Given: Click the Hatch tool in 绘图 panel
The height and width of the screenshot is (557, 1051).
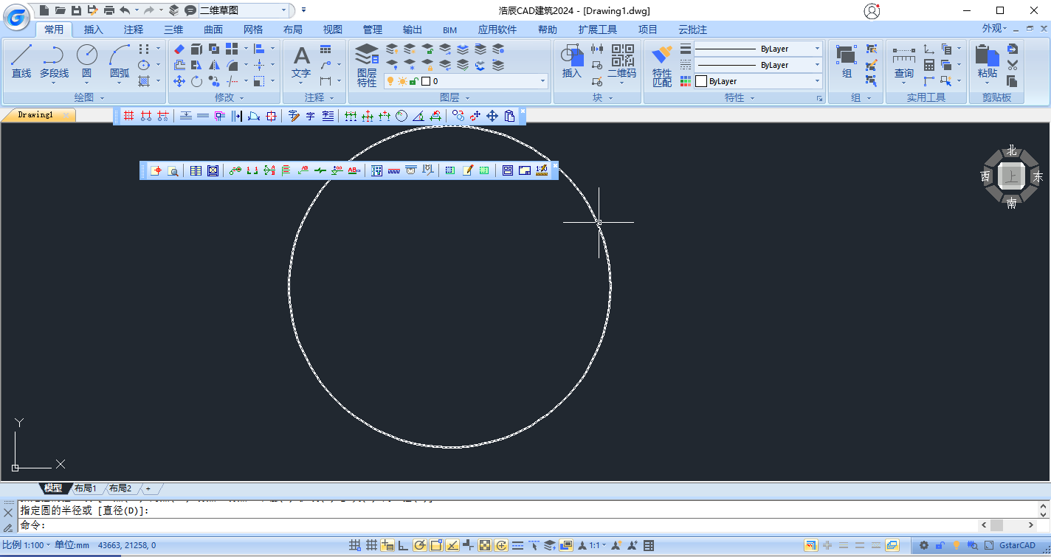Looking at the screenshot, I should coord(144,81).
